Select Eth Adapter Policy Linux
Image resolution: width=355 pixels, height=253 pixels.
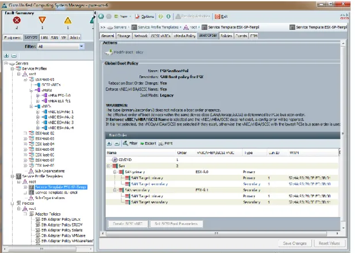pos(61,219)
